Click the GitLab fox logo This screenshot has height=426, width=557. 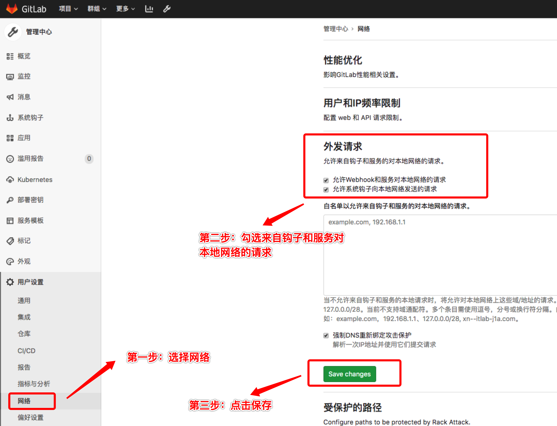coord(12,9)
